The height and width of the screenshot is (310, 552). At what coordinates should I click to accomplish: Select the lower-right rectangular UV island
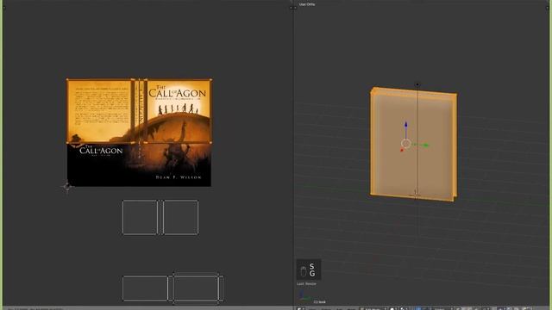[196, 288]
